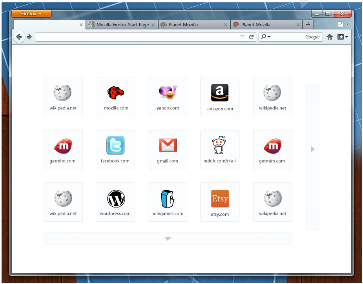
Task: Switch to Planet Mozilla tab with red favicon
Action: pyautogui.click(x=266, y=25)
